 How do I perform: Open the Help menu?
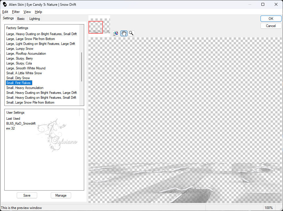point(38,12)
